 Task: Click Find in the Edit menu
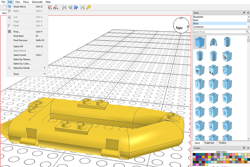click(17, 32)
